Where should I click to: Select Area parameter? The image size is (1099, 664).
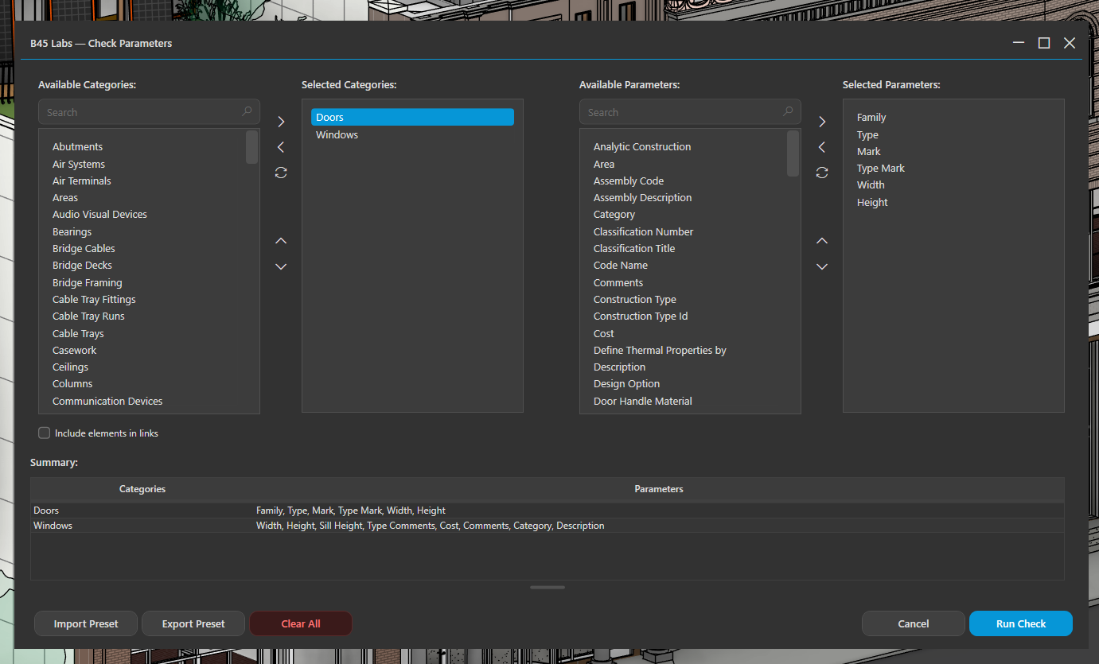tap(604, 164)
